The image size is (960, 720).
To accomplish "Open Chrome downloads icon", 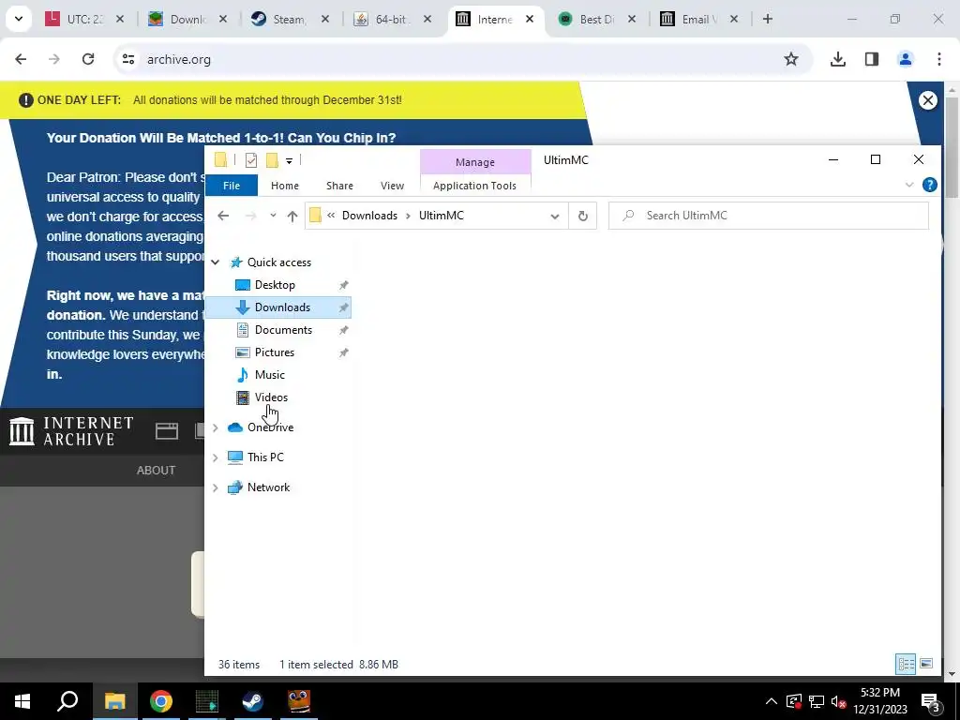I will (837, 59).
